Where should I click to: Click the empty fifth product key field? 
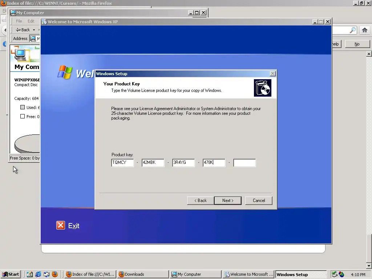click(244, 163)
